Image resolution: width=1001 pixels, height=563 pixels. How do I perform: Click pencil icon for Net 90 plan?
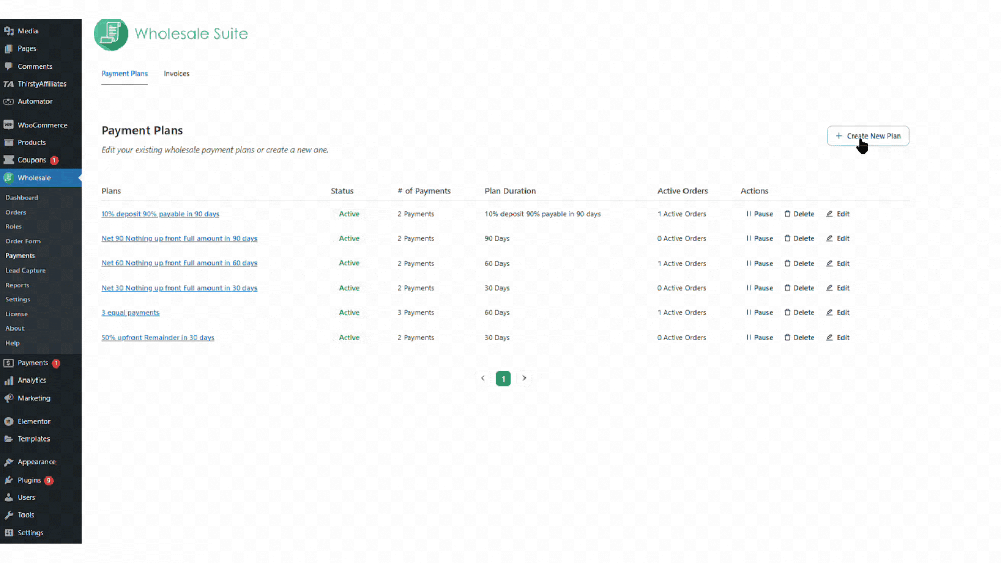tap(829, 238)
